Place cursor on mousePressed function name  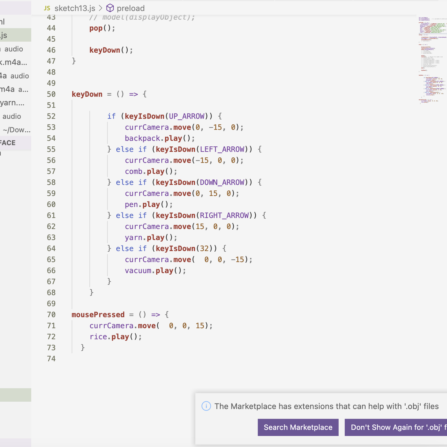coord(98,315)
